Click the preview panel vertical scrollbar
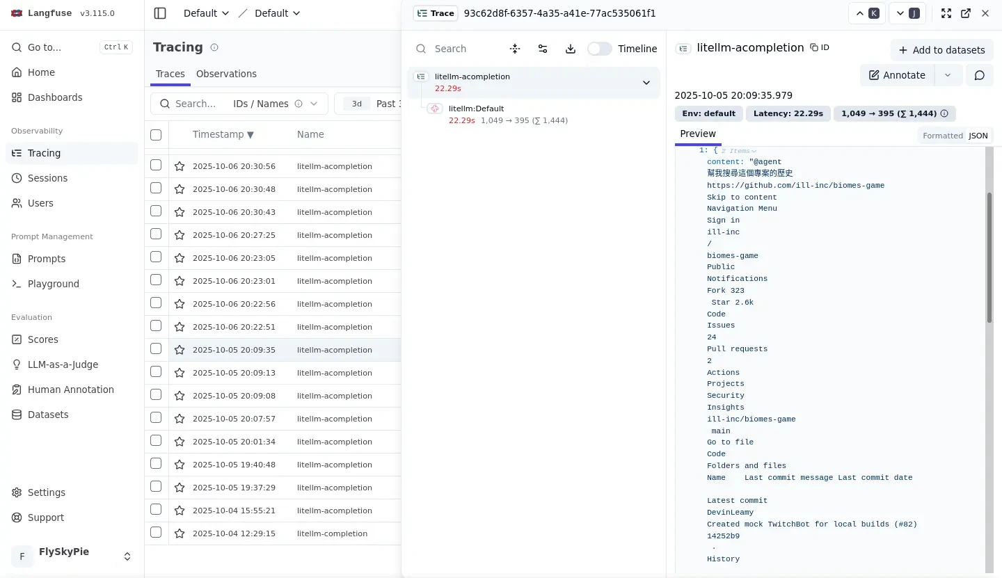1002x578 pixels. point(989,257)
